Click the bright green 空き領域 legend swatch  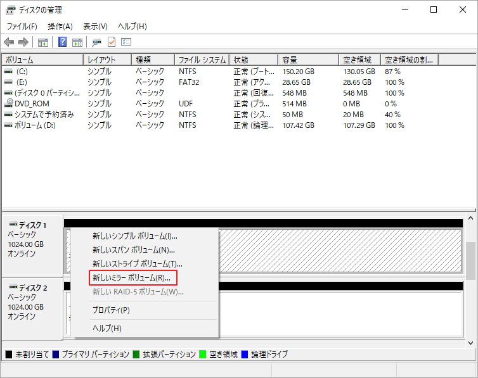(202, 355)
